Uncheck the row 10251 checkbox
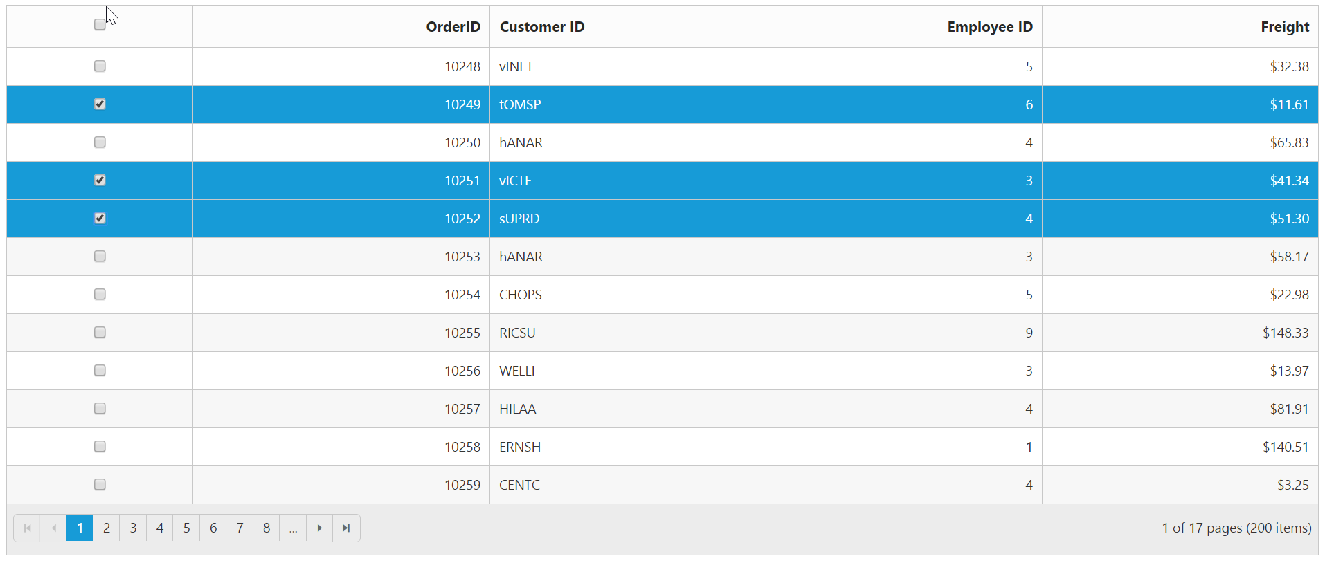Screen dimensions: 1325x563 [x=100, y=181]
